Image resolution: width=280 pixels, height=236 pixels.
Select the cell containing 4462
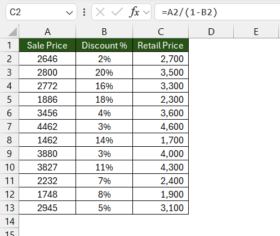point(47,126)
